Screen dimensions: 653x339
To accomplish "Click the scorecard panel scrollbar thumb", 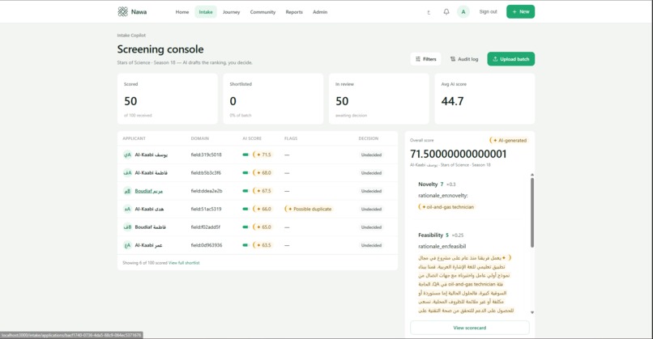I will [x=531, y=213].
